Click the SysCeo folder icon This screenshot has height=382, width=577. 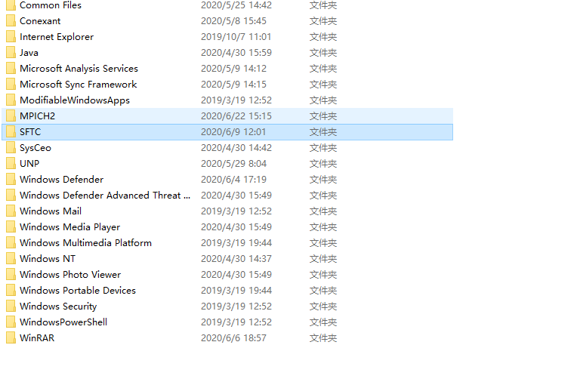pyautogui.click(x=11, y=147)
